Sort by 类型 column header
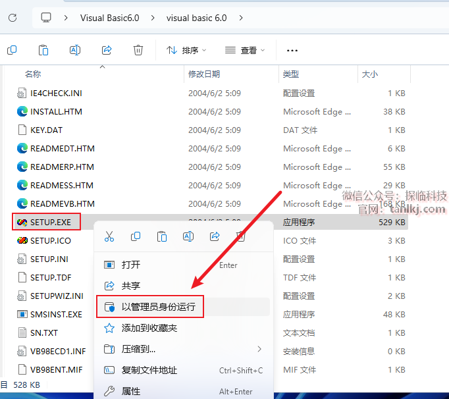The width and height of the screenshot is (449, 399). pyautogui.click(x=291, y=74)
